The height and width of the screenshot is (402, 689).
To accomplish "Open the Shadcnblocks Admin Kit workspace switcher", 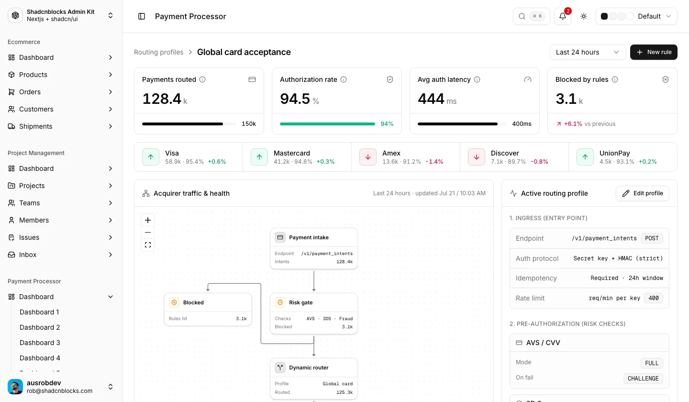I will tap(61, 15).
